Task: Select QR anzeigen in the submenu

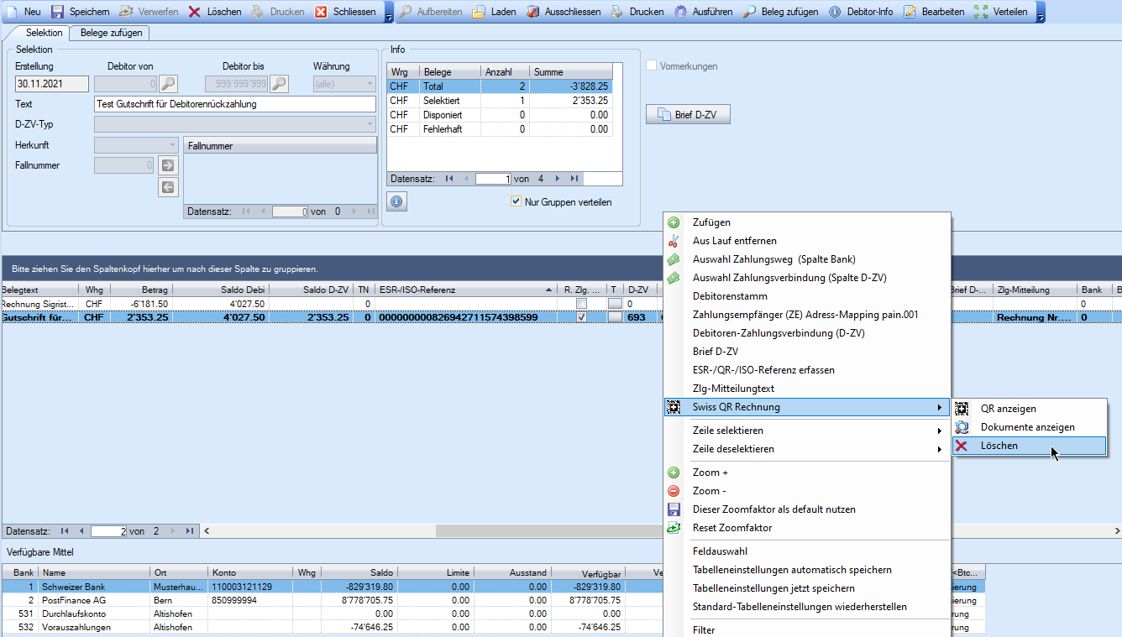Action: 1008,409
